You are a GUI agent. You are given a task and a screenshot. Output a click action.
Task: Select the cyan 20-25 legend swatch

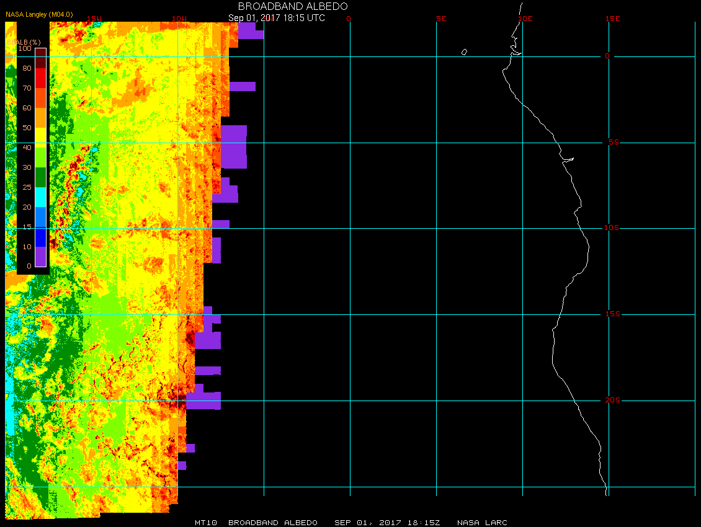coord(41,197)
